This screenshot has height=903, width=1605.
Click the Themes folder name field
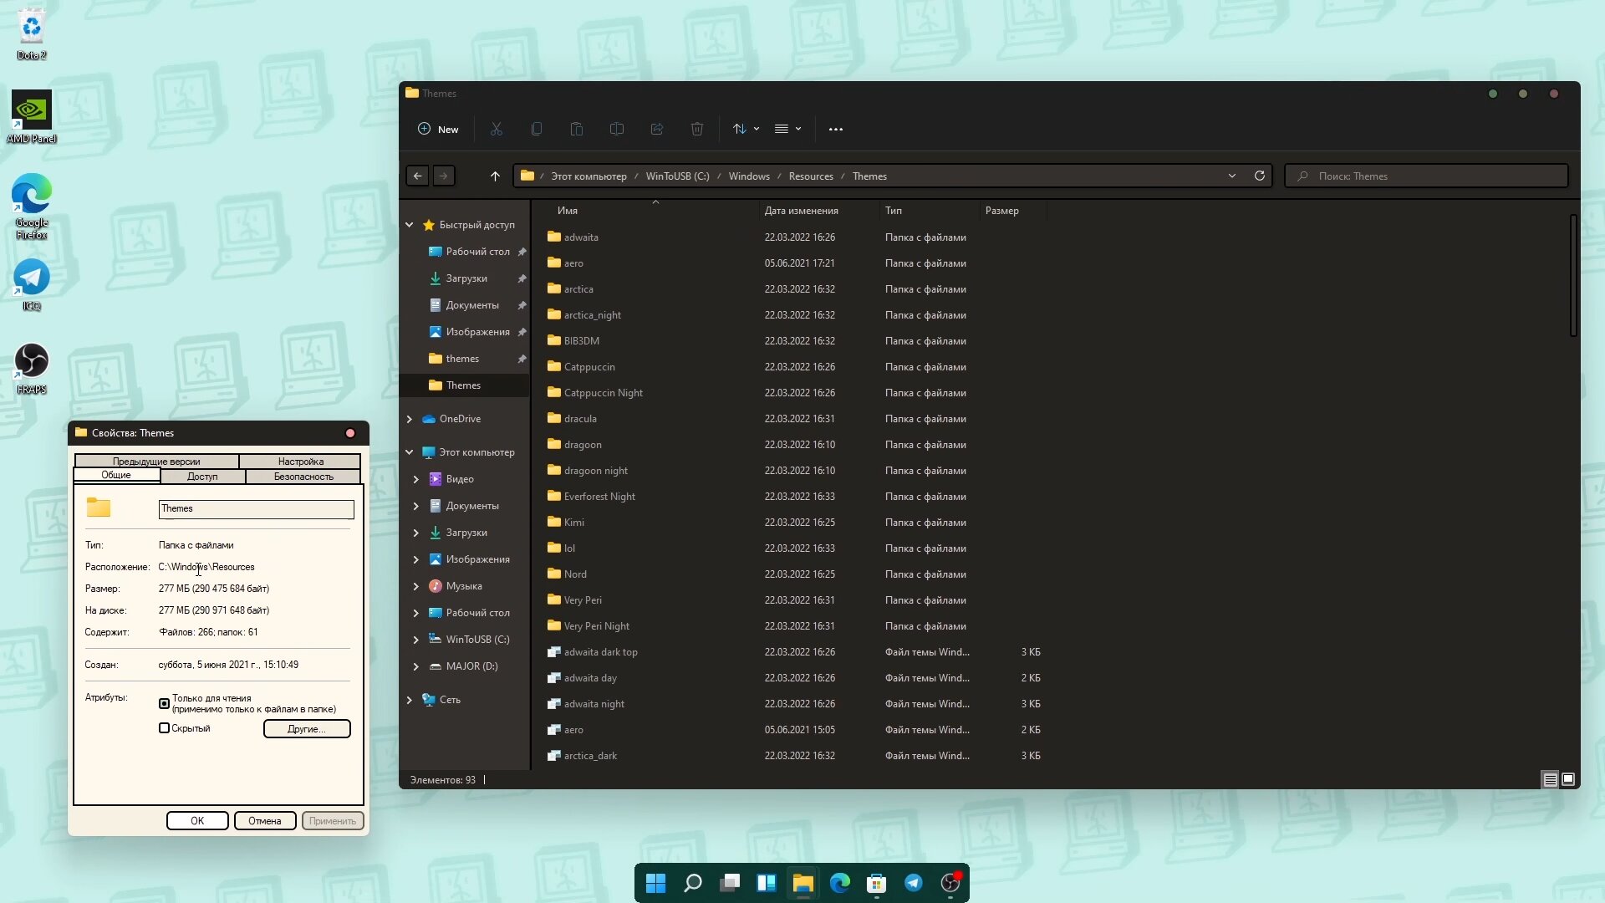coord(257,509)
